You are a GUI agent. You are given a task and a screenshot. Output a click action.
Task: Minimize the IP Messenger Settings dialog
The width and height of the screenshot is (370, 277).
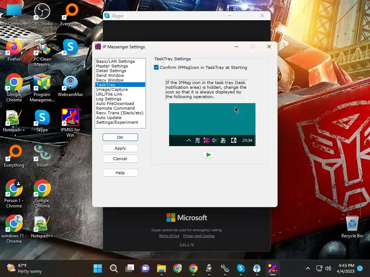point(236,47)
